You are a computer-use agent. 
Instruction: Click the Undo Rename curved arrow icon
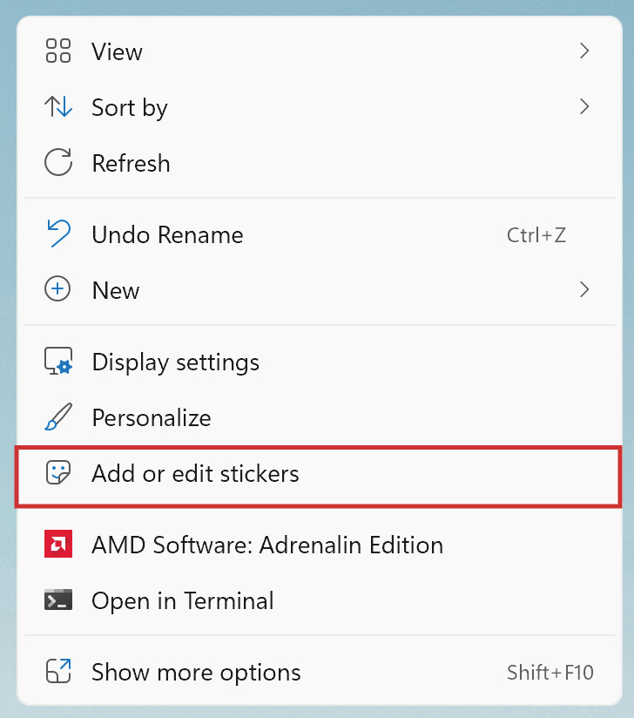point(59,234)
